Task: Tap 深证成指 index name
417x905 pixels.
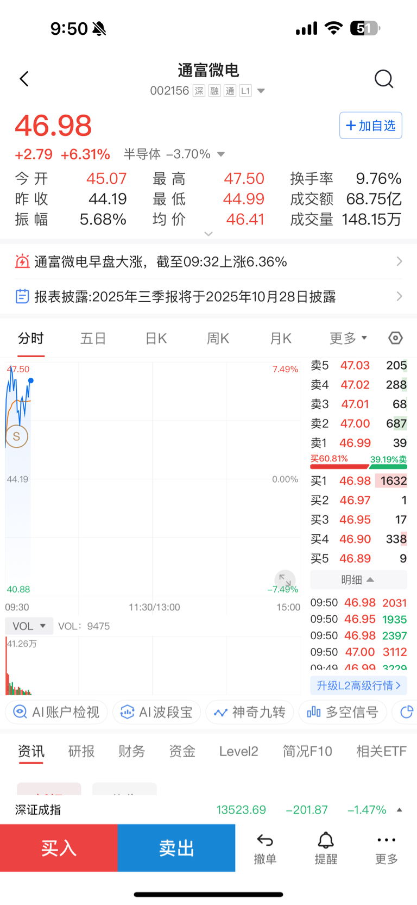Action: (x=38, y=810)
